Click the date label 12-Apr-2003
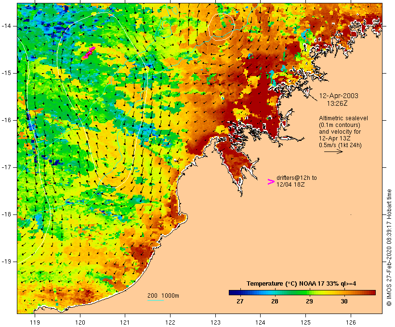The height and width of the screenshot is (327, 395). pos(339,96)
